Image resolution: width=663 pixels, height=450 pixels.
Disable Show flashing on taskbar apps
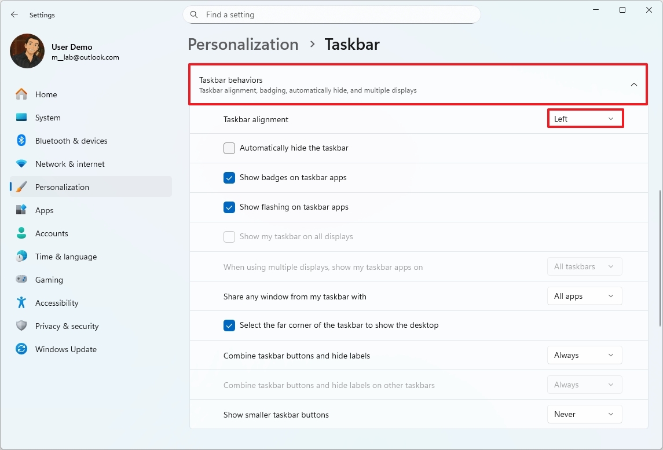tap(229, 207)
